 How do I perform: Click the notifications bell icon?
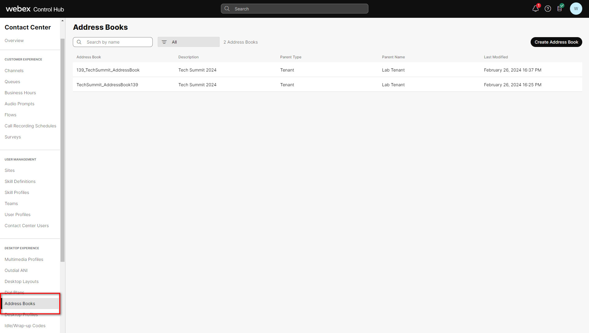coord(535,9)
